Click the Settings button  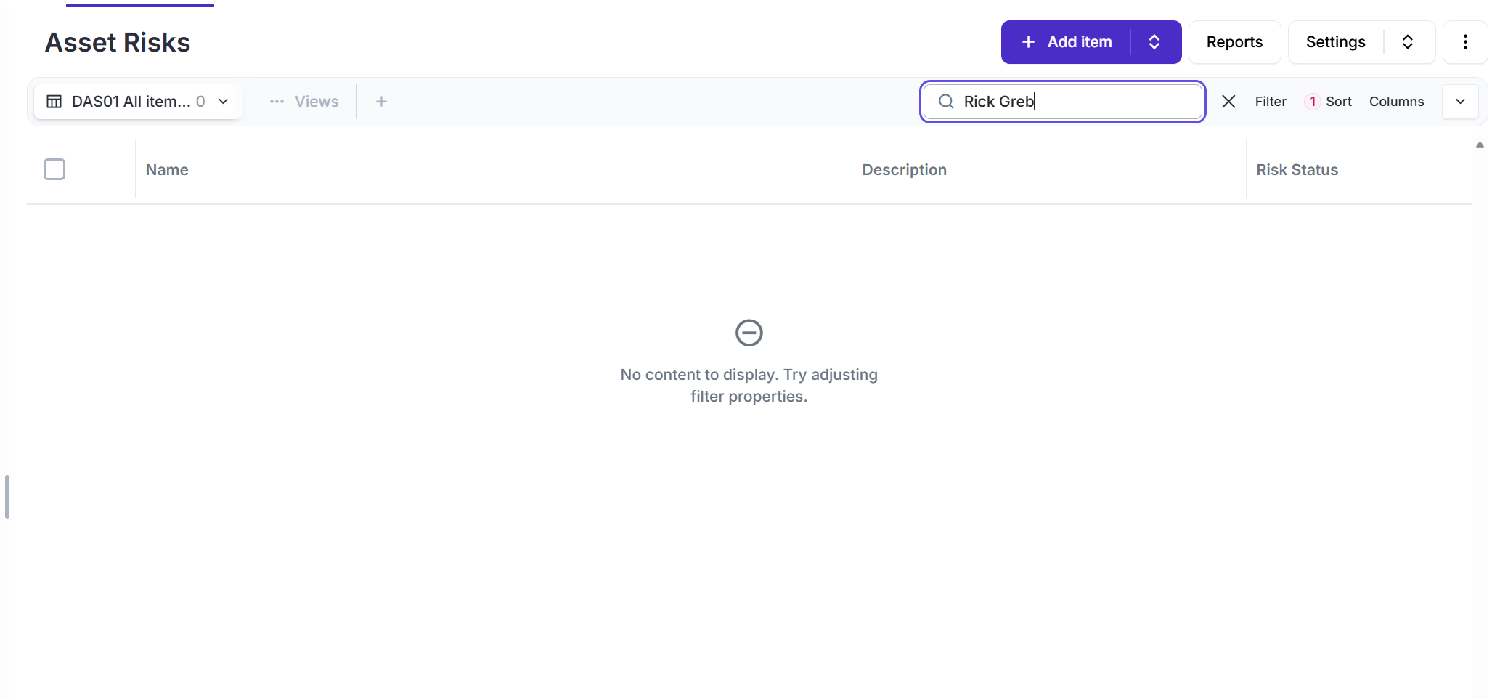pos(1335,42)
